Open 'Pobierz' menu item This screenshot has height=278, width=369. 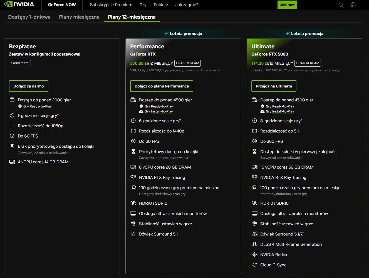pyautogui.click(x=161, y=5)
